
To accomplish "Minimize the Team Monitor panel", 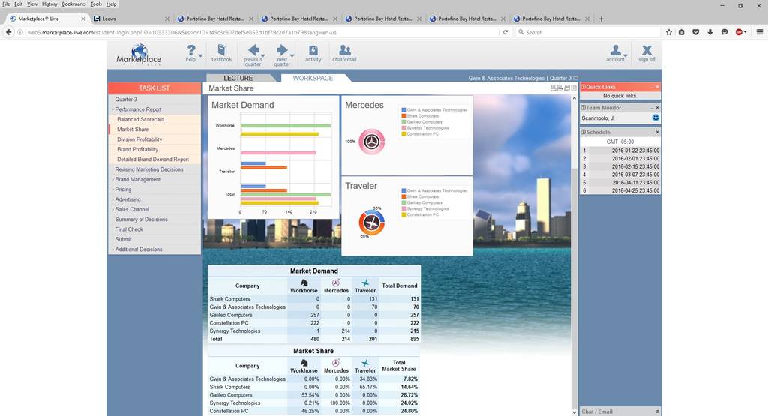I will (652, 108).
